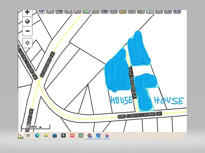
Task: Pick the yellow ruler measure tool
Action: tap(123, 11)
